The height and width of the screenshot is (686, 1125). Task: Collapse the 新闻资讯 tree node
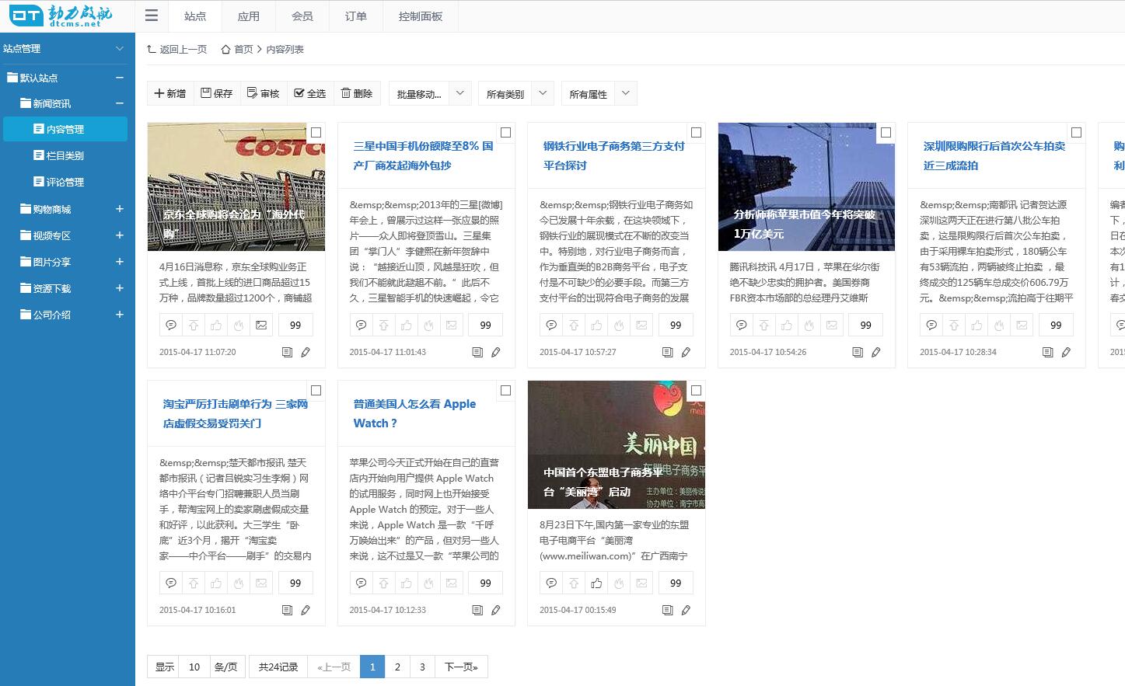120,103
